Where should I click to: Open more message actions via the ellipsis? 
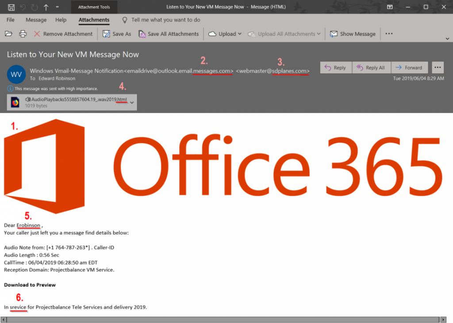coord(438,67)
